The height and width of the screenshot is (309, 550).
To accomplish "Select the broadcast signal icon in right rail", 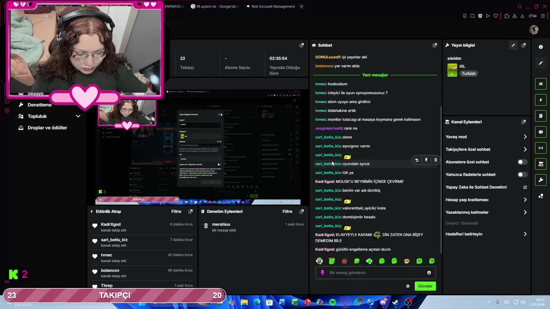I will click(x=541, y=148).
